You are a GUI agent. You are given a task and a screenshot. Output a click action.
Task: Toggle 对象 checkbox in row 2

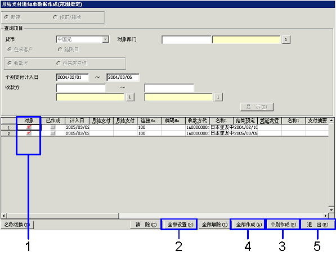pyautogui.click(x=29, y=133)
